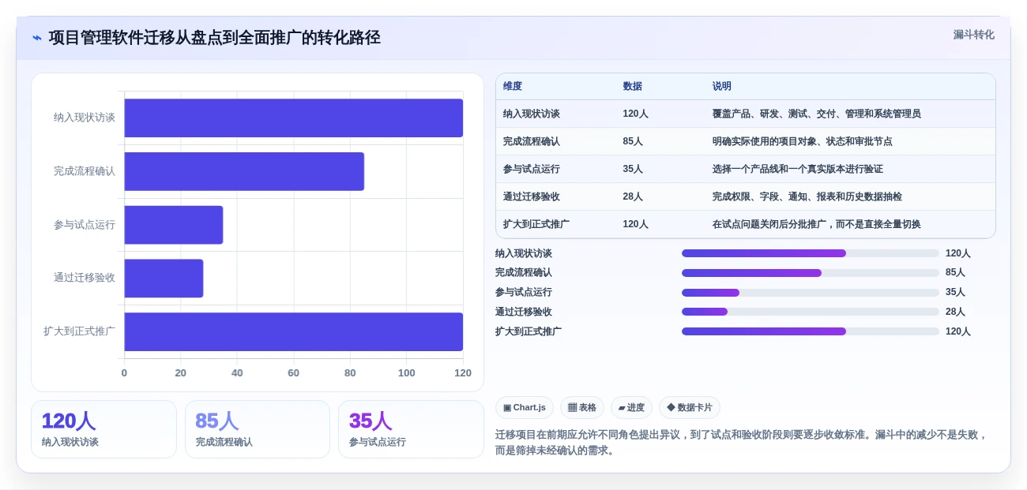Open the 120人 纳入现状访谈 data card

pyautogui.click(x=103, y=429)
